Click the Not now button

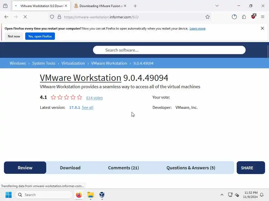point(14,36)
